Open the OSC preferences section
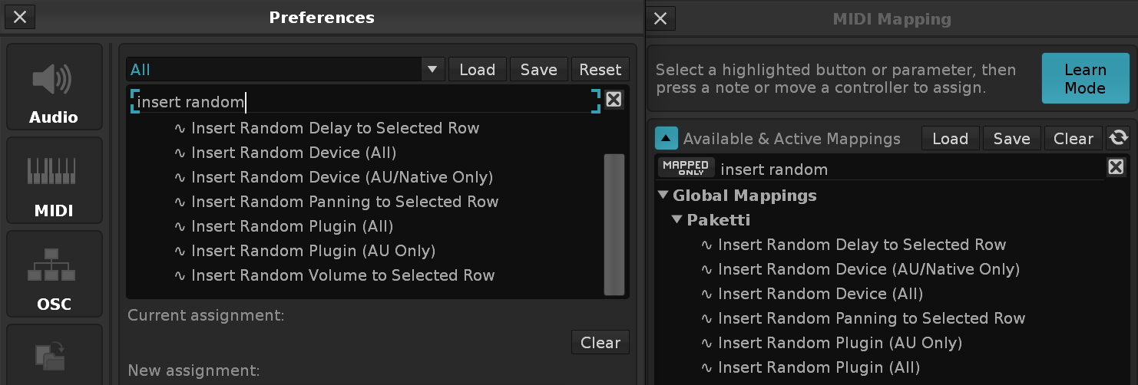 [54, 274]
